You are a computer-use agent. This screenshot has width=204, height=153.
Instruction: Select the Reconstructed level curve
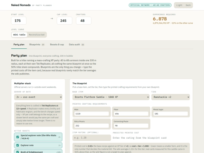(37, 35)
